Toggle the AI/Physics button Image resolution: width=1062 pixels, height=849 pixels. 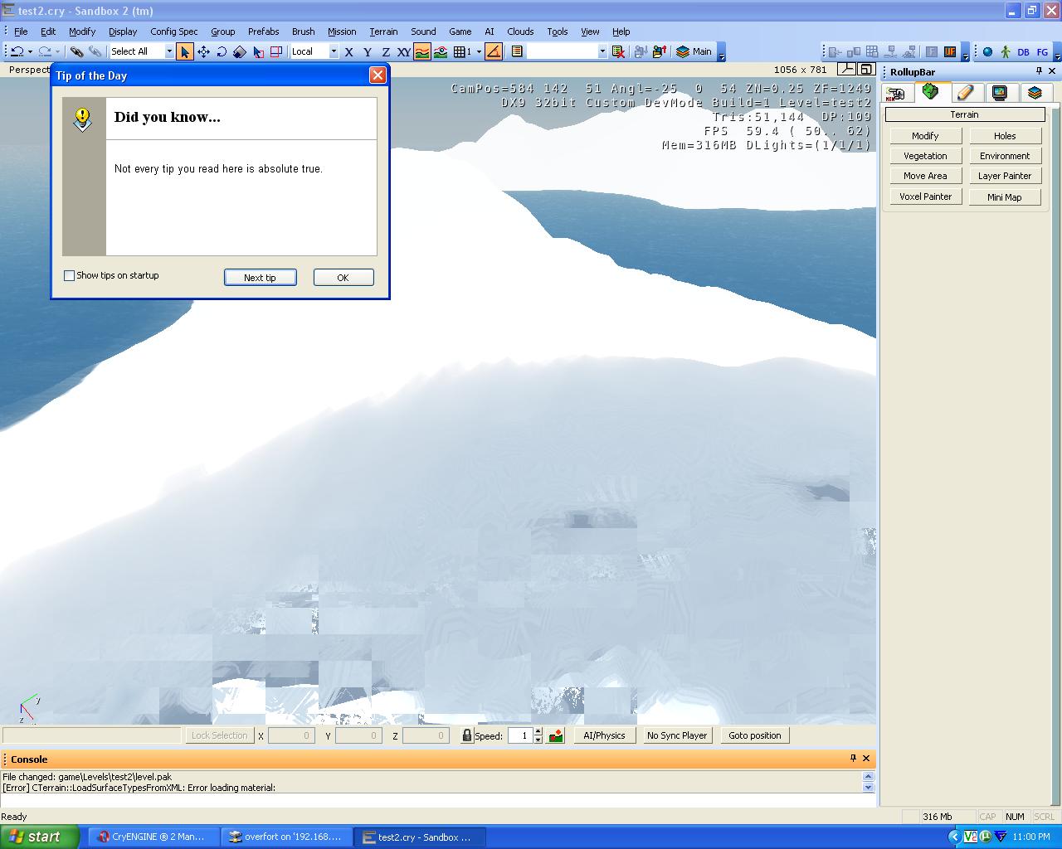tap(604, 735)
